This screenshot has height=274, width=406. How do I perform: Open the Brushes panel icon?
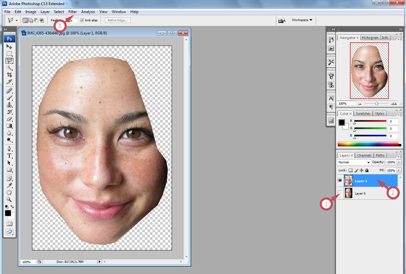(x=331, y=76)
